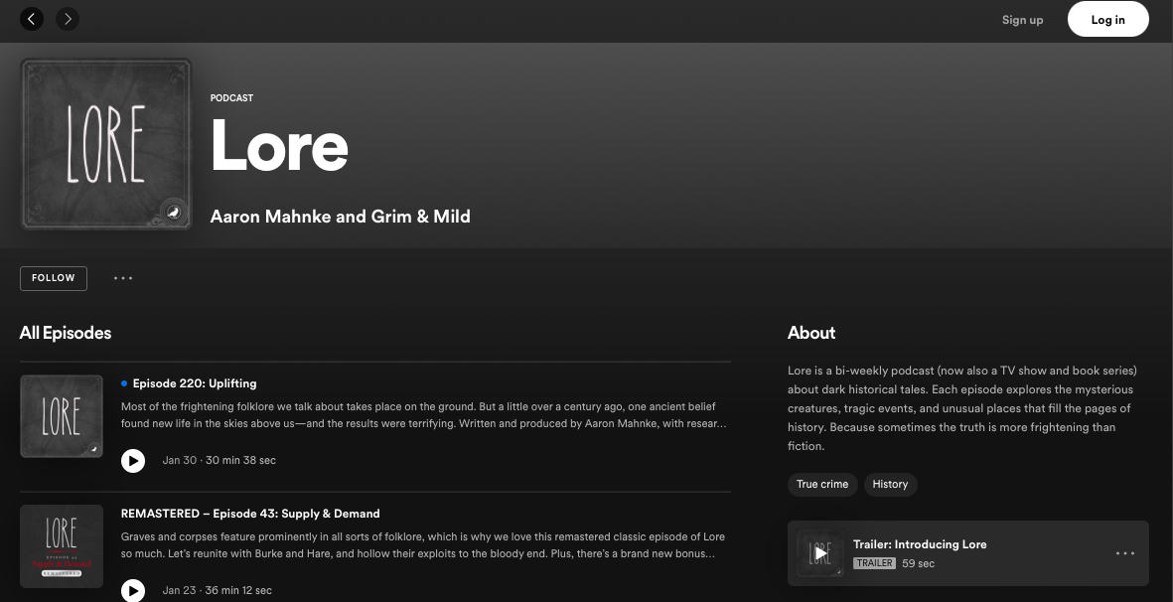The height and width of the screenshot is (602, 1173).
Task: Click the Jan 23 · 36 min 12 sec text
Action: [x=217, y=590]
